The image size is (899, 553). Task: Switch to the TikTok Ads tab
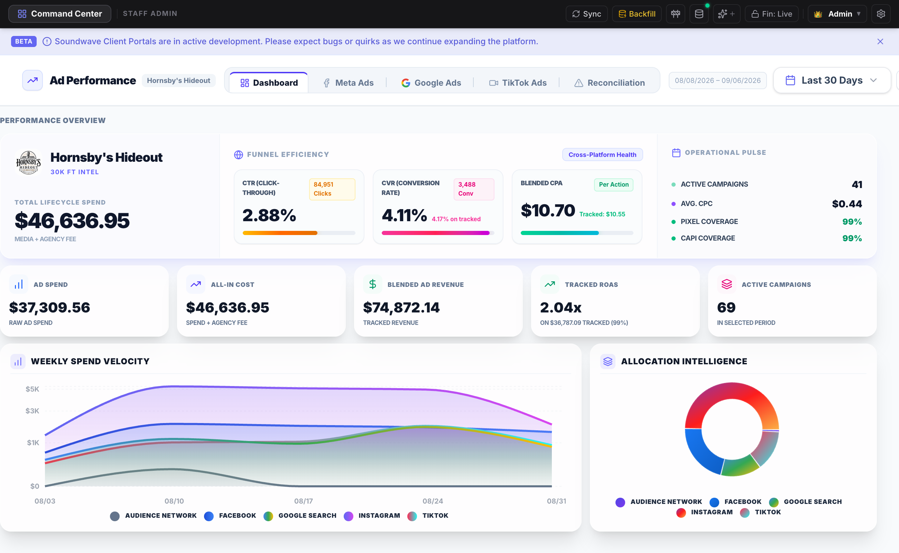pos(518,83)
